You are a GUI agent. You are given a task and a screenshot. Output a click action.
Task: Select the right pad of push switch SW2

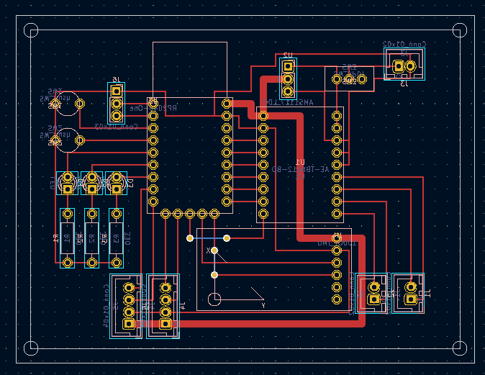click(80, 140)
